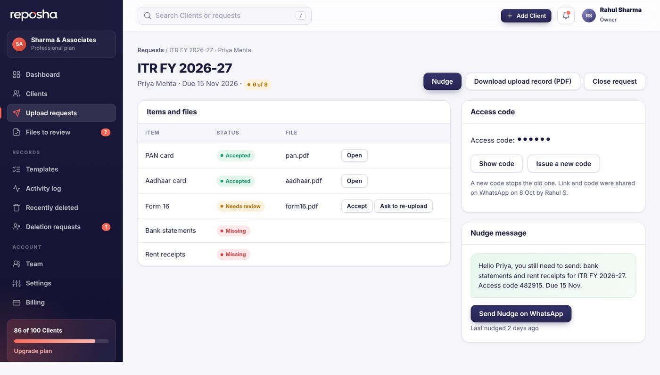Click the Deletion requests count badge

click(106, 227)
